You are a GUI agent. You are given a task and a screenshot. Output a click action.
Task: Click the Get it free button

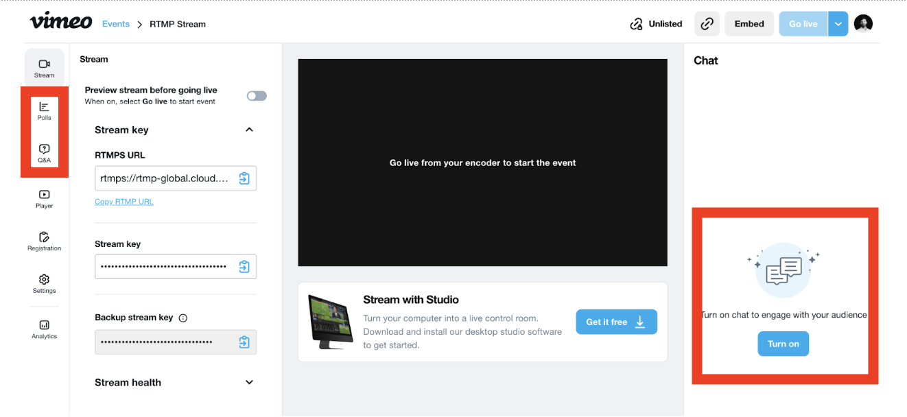616,322
